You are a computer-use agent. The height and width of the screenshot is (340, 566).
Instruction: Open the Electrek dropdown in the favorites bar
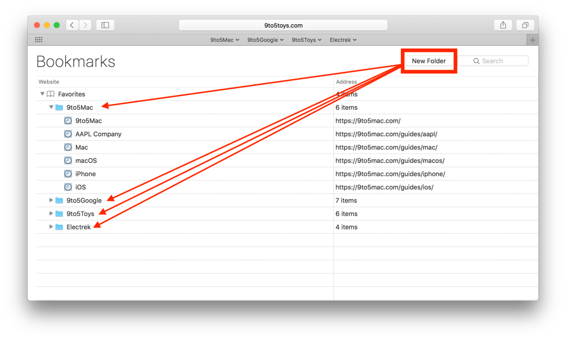[343, 40]
